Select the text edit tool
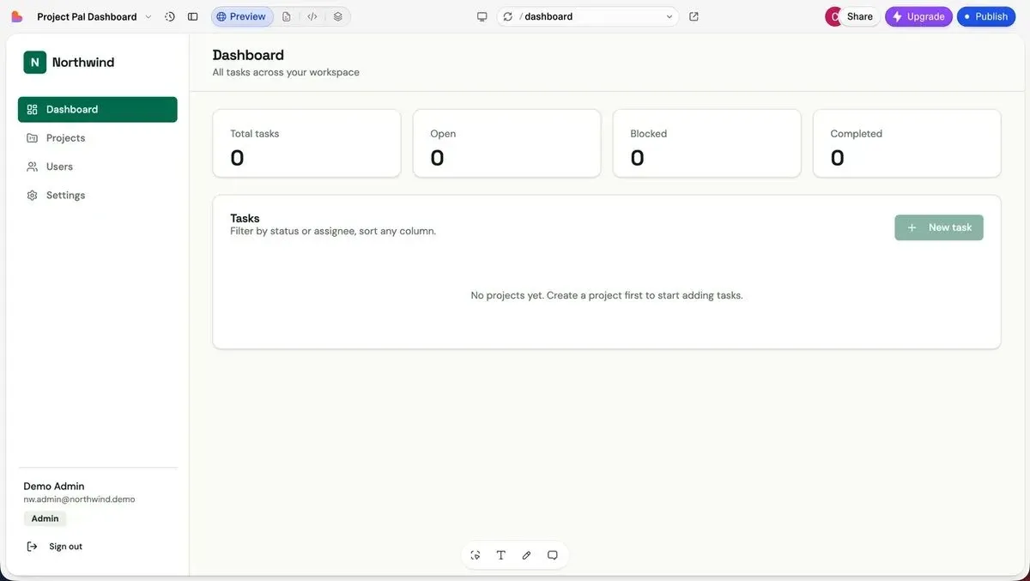Viewport: 1030px width, 581px height. pyautogui.click(x=501, y=555)
